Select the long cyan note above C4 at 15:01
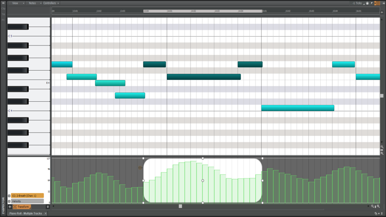 pyautogui.click(x=297, y=108)
